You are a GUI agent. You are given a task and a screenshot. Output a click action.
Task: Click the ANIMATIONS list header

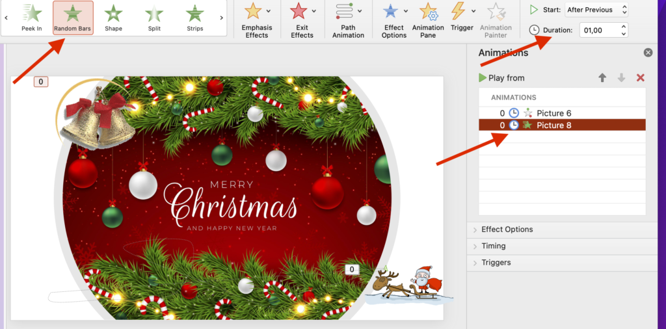[514, 98]
